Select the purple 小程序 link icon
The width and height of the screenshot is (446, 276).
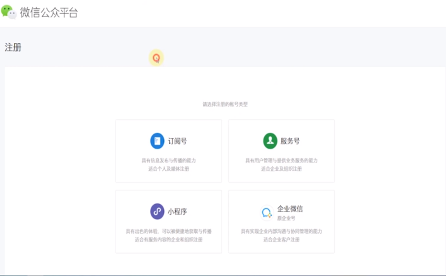[157, 211]
